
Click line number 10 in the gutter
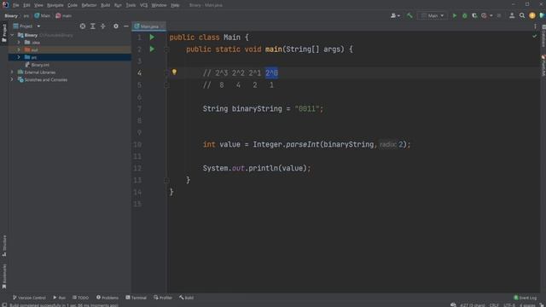tap(137, 144)
